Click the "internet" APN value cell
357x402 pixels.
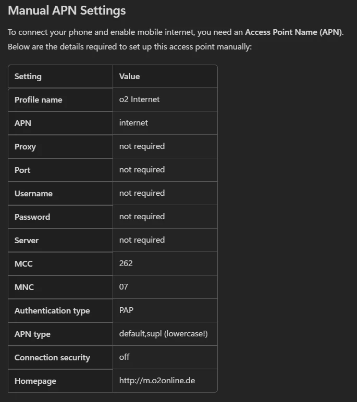pyautogui.click(x=133, y=123)
